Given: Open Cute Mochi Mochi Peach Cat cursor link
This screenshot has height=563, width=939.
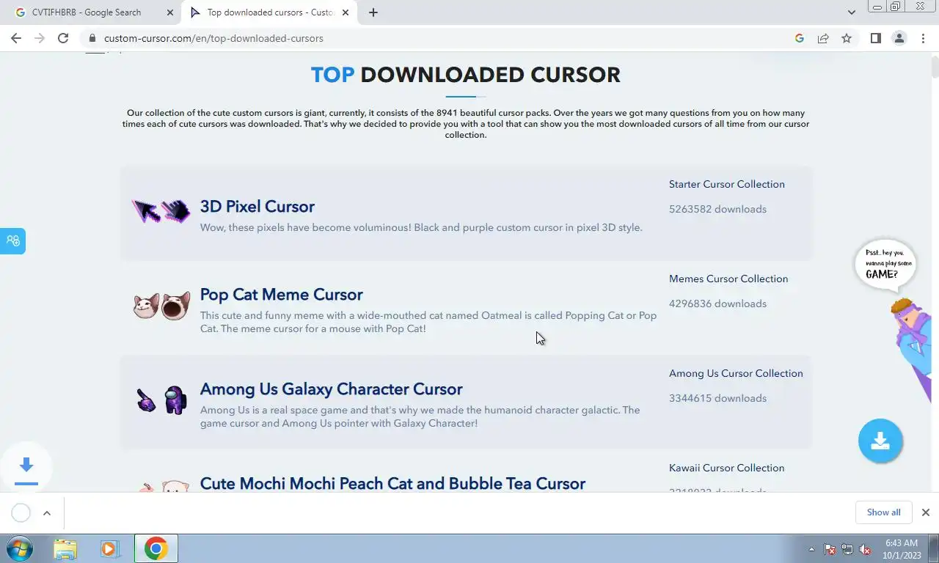Looking at the screenshot, I should 393,484.
